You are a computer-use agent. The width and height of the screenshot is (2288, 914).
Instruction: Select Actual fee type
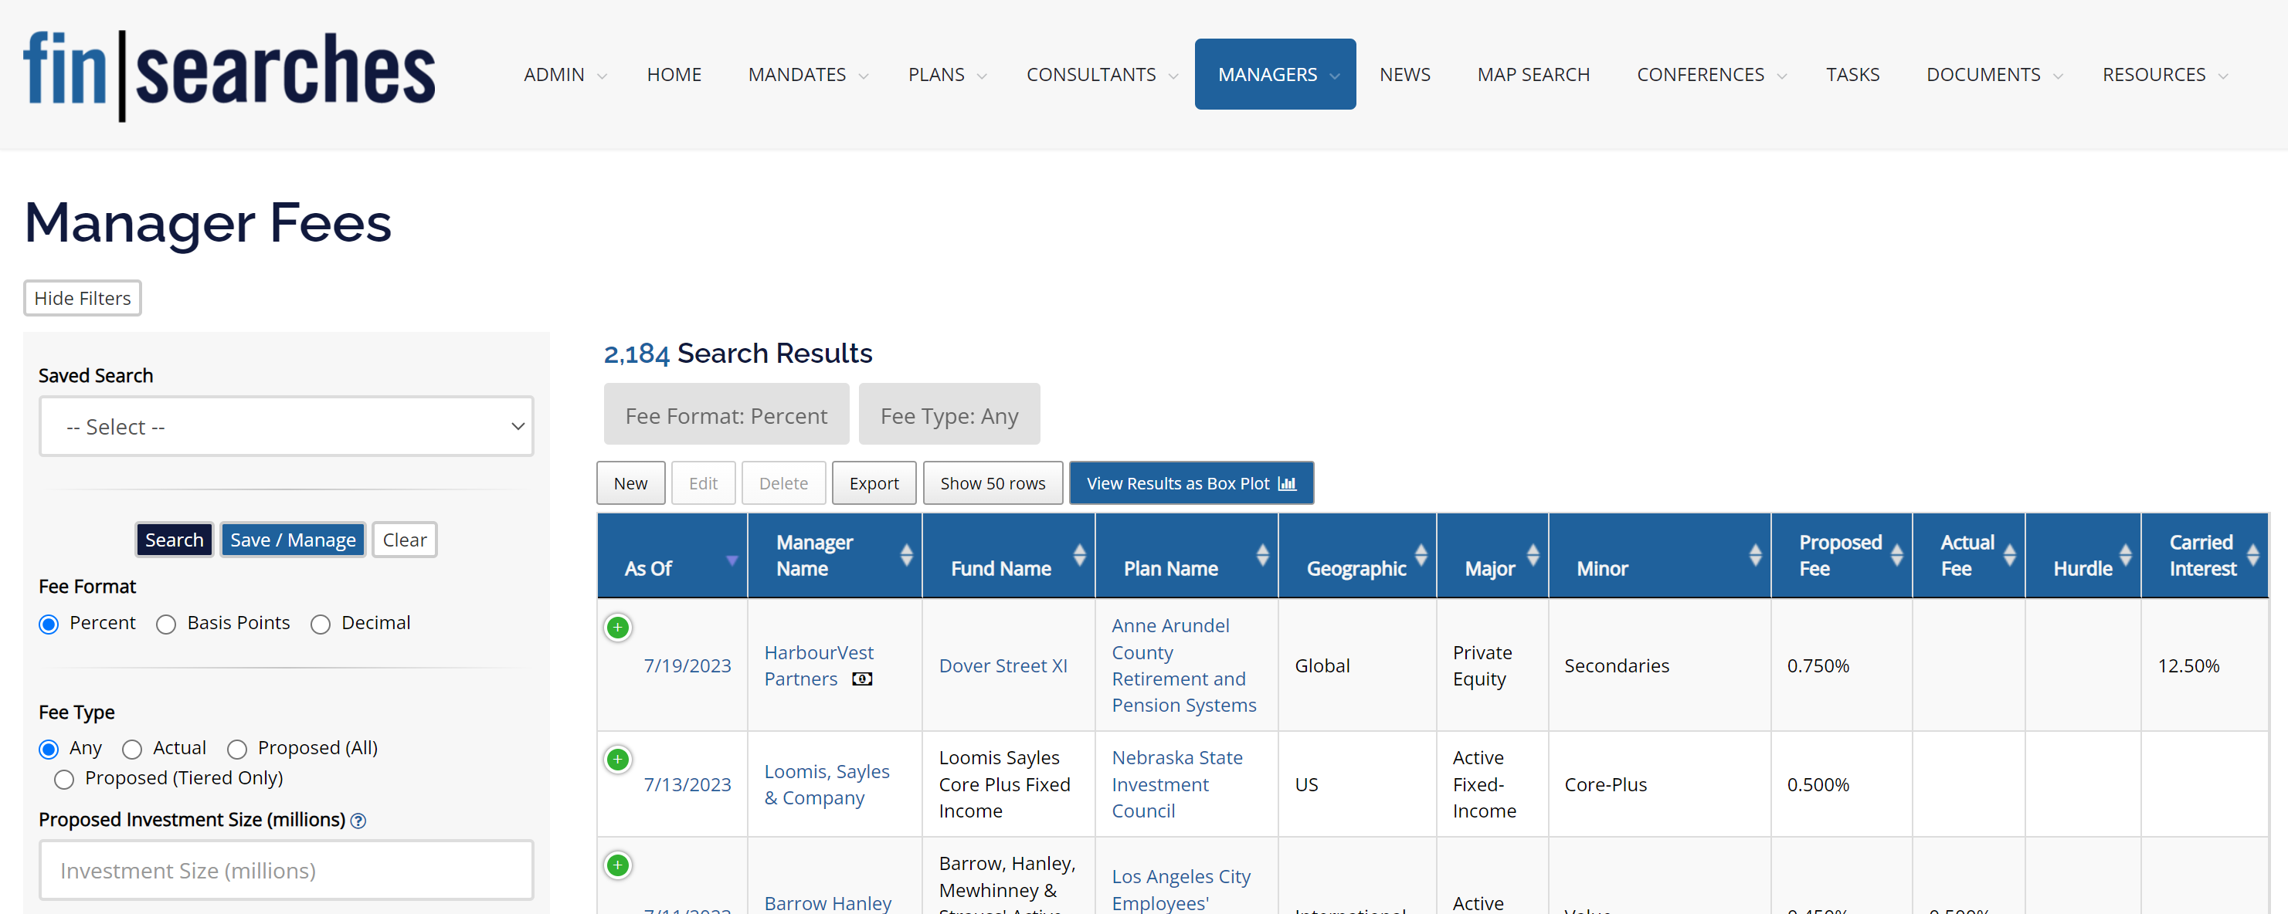coord(132,750)
